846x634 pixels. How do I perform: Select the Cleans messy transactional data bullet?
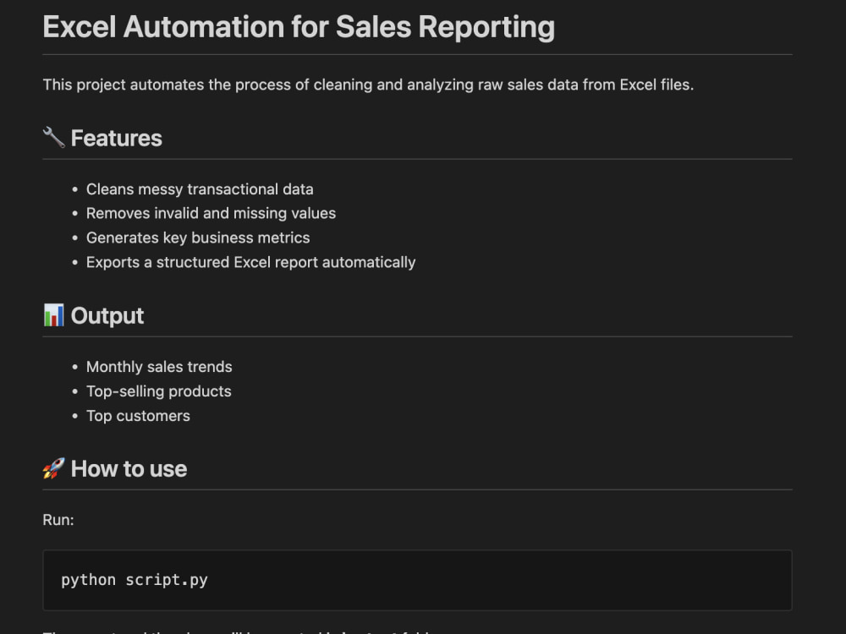200,189
